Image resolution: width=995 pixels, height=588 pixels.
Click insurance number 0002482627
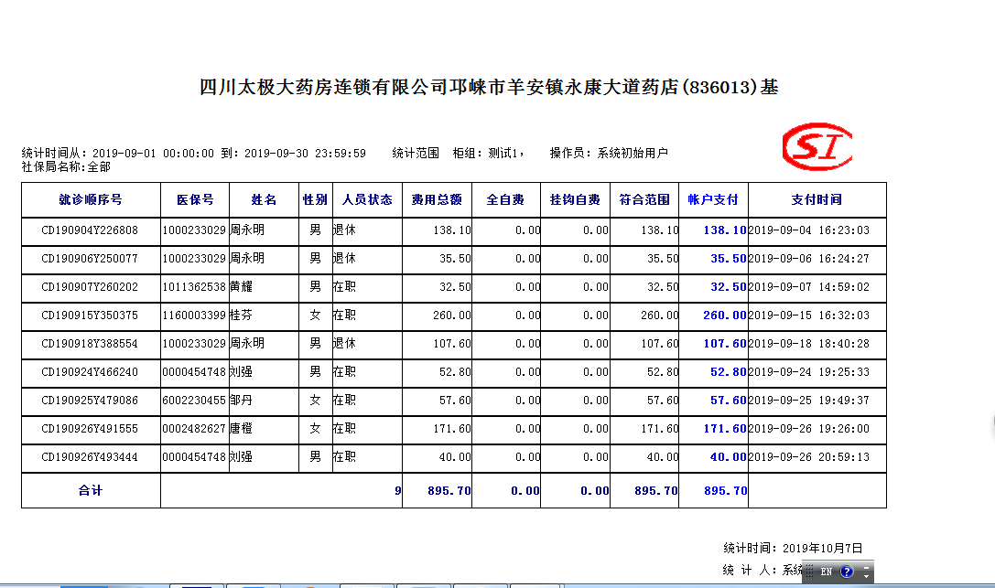click(194, 429)
